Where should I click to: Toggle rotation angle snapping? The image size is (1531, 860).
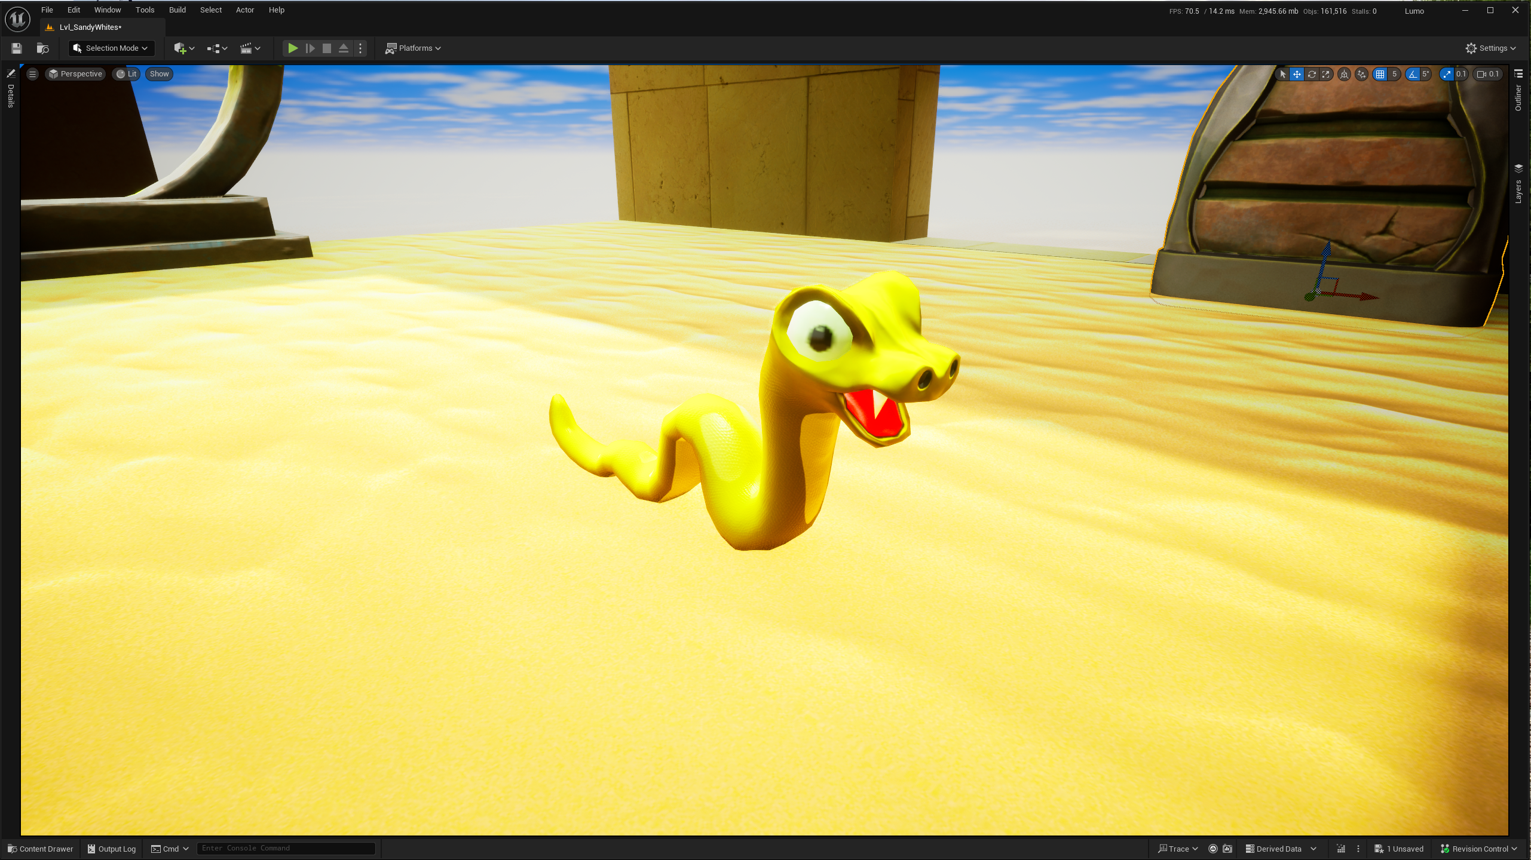tap(1413, 74)
